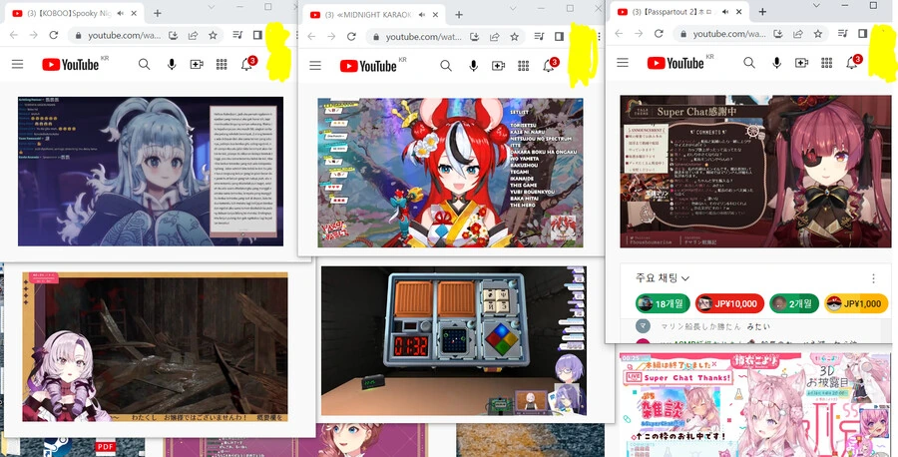898x457 pixels.
Task: Reload the MIDNIGHT KARAOKE window page
Action: click(351, 37)
